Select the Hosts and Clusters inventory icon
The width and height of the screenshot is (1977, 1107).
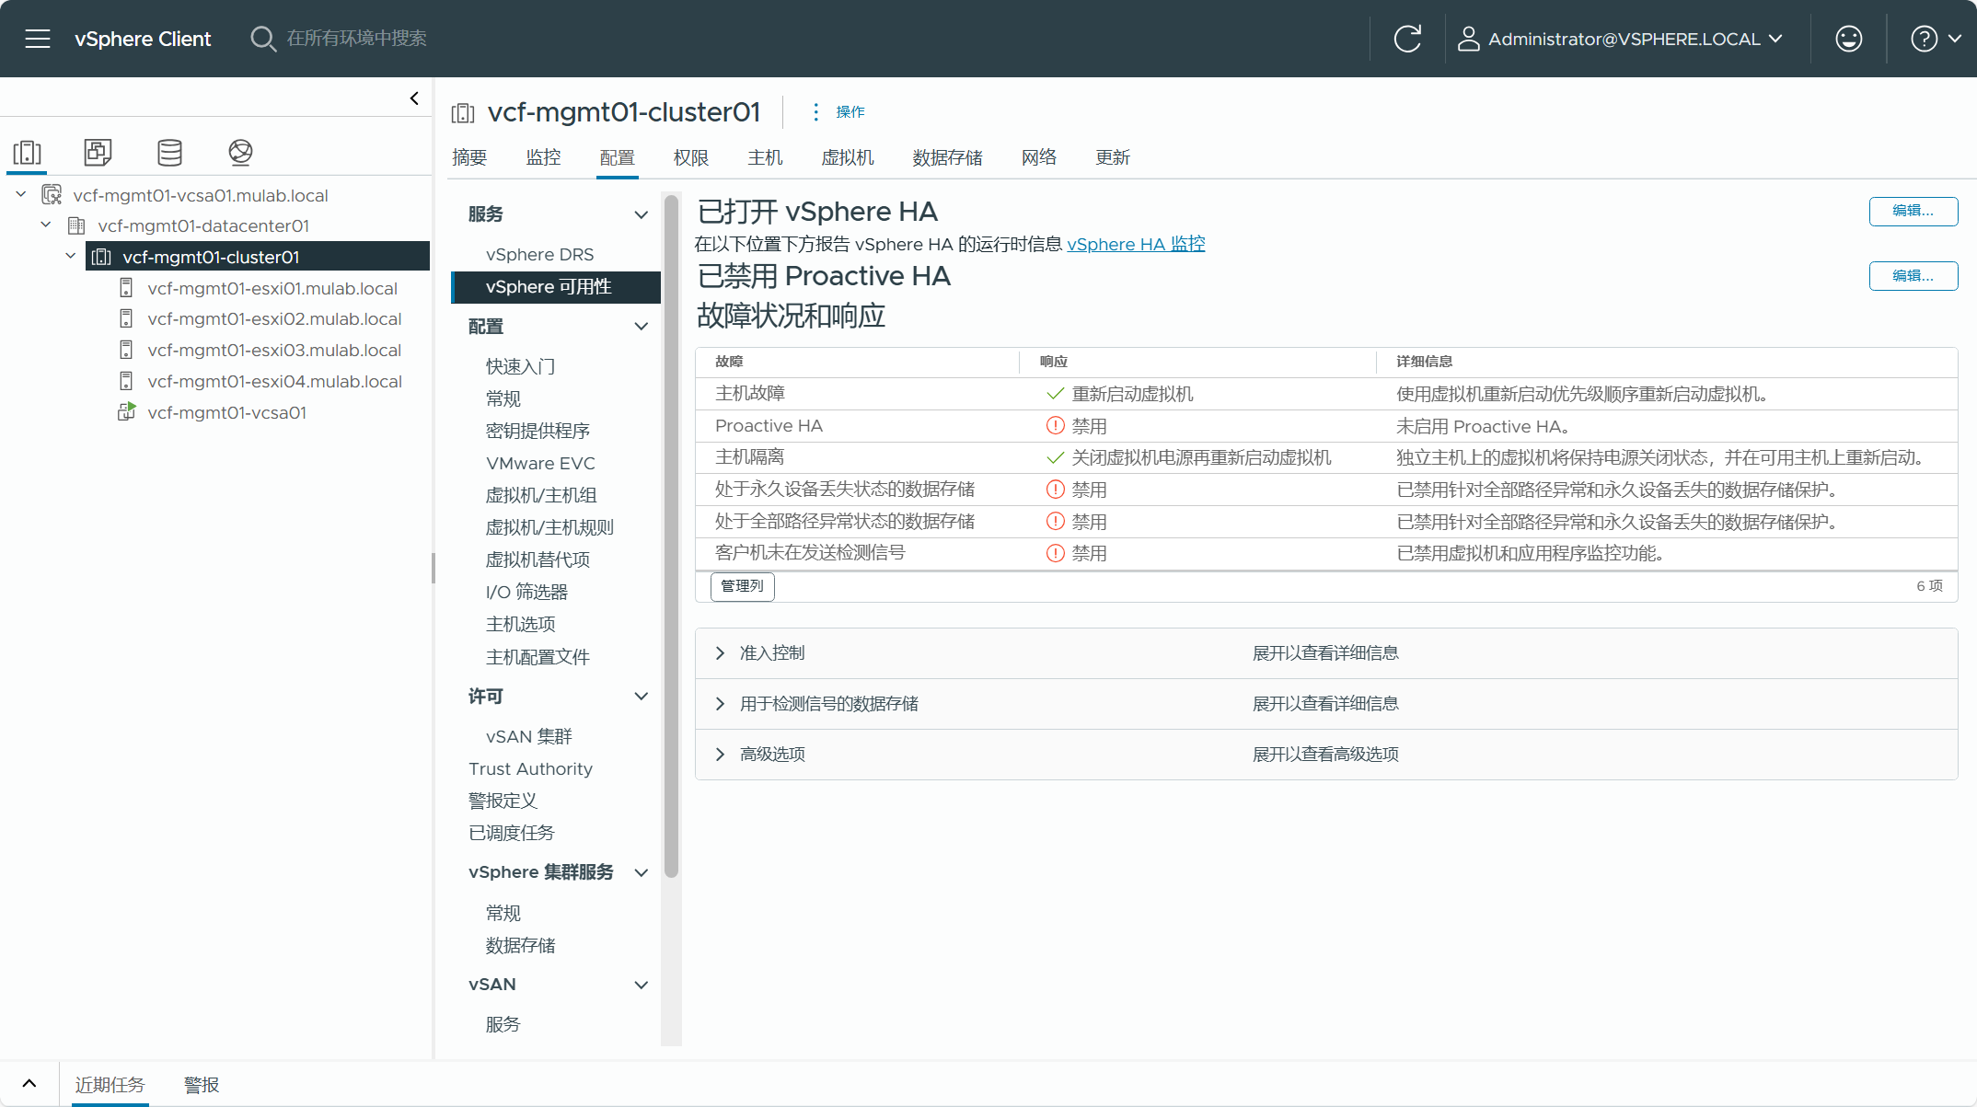(x=28, y=152)
